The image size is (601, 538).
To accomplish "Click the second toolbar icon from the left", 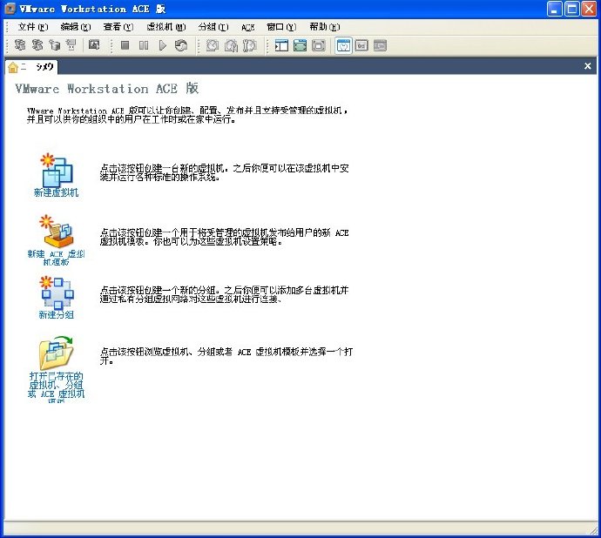I will click(37, 45).
